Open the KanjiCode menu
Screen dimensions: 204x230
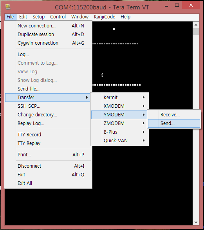pyautogui.click(x=105, y=17)
